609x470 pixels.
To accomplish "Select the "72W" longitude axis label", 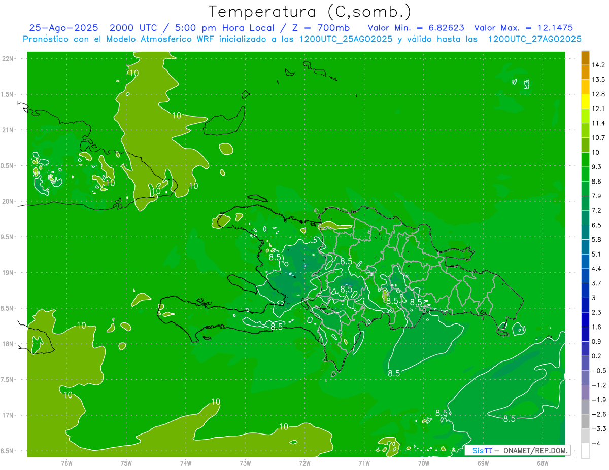I will [x=304, y=463].
